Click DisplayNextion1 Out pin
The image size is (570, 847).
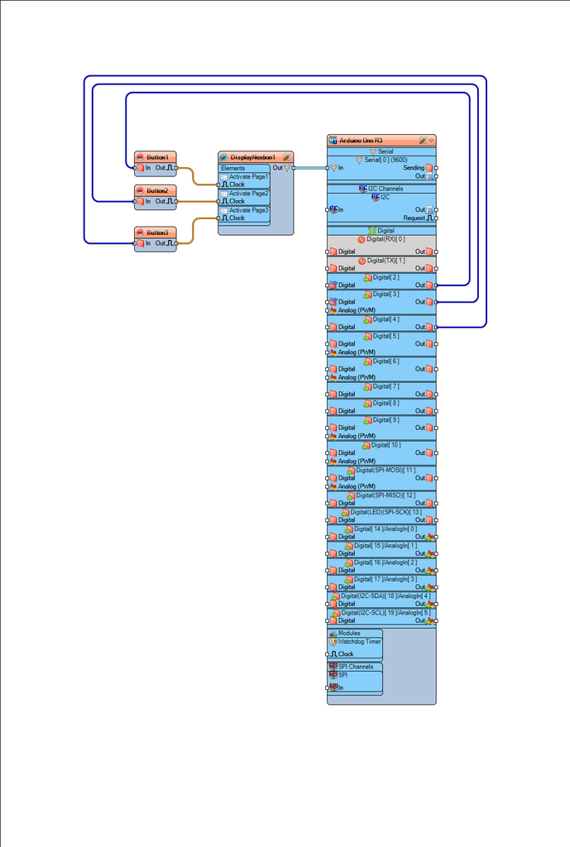click(x=294, y=168)
